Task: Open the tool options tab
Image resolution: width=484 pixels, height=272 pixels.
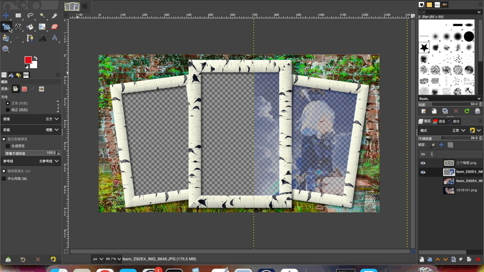Action: tap(4, 75)
